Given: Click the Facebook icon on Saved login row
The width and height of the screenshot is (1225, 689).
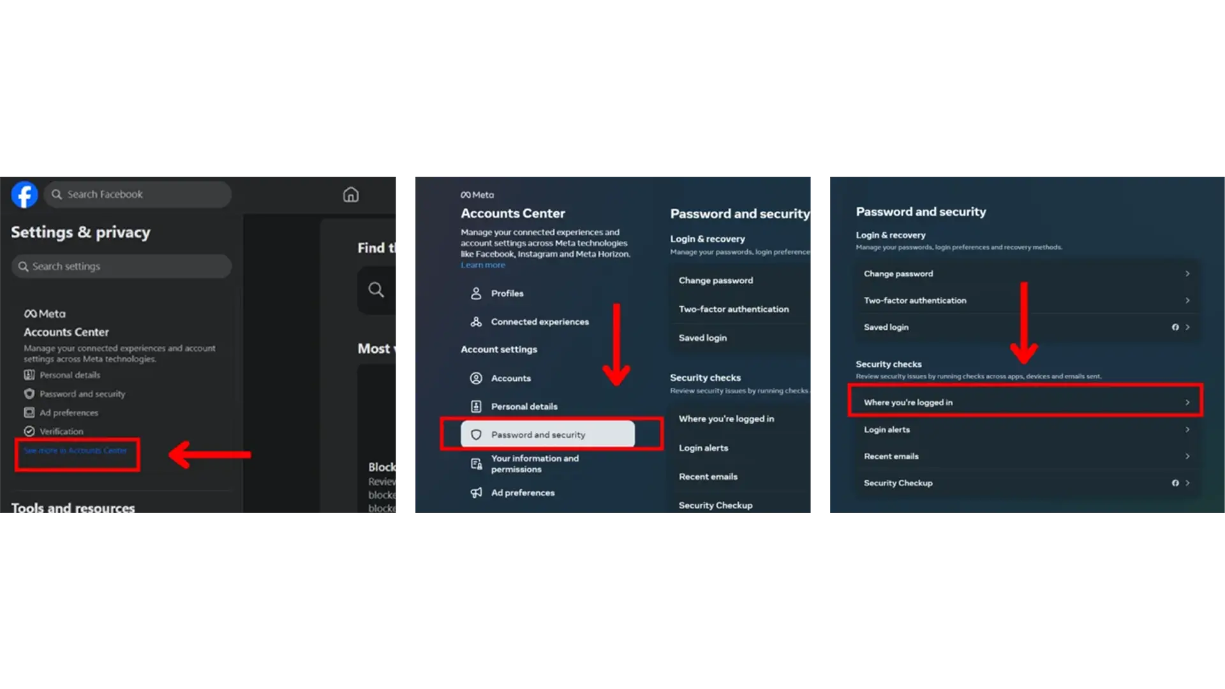Looking at the screenshot, I should pos(1175,327).
